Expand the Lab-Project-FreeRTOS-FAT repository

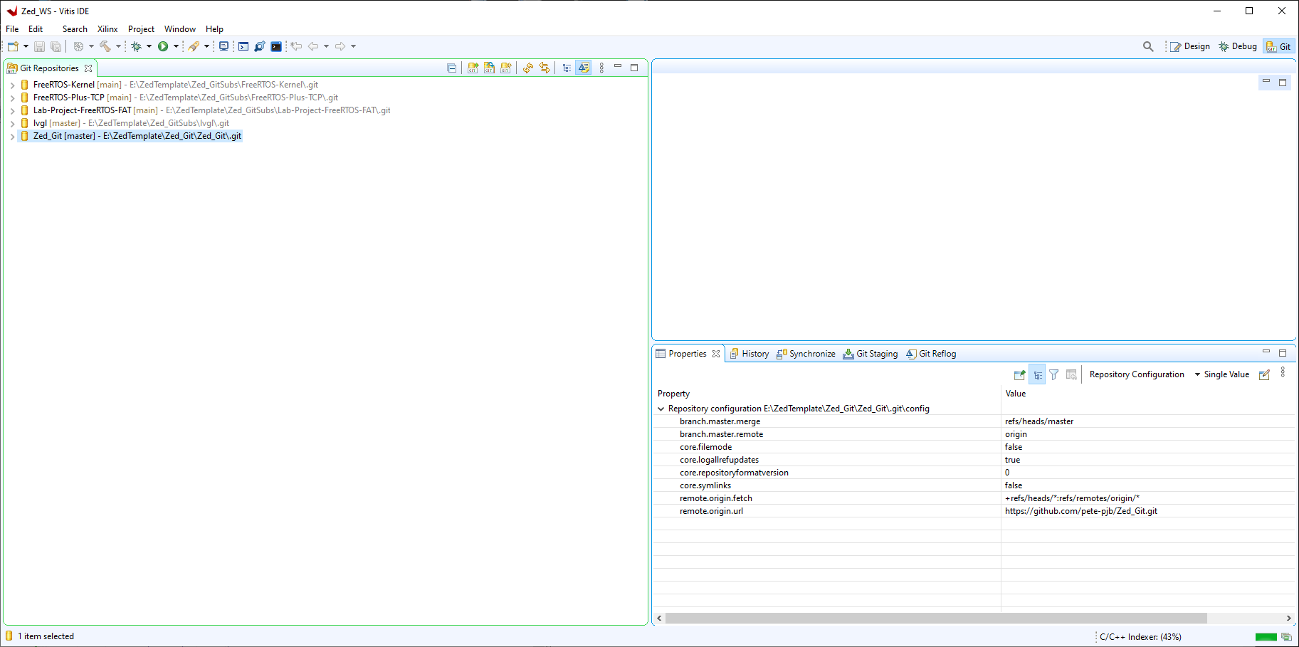(x=12, y=111)
